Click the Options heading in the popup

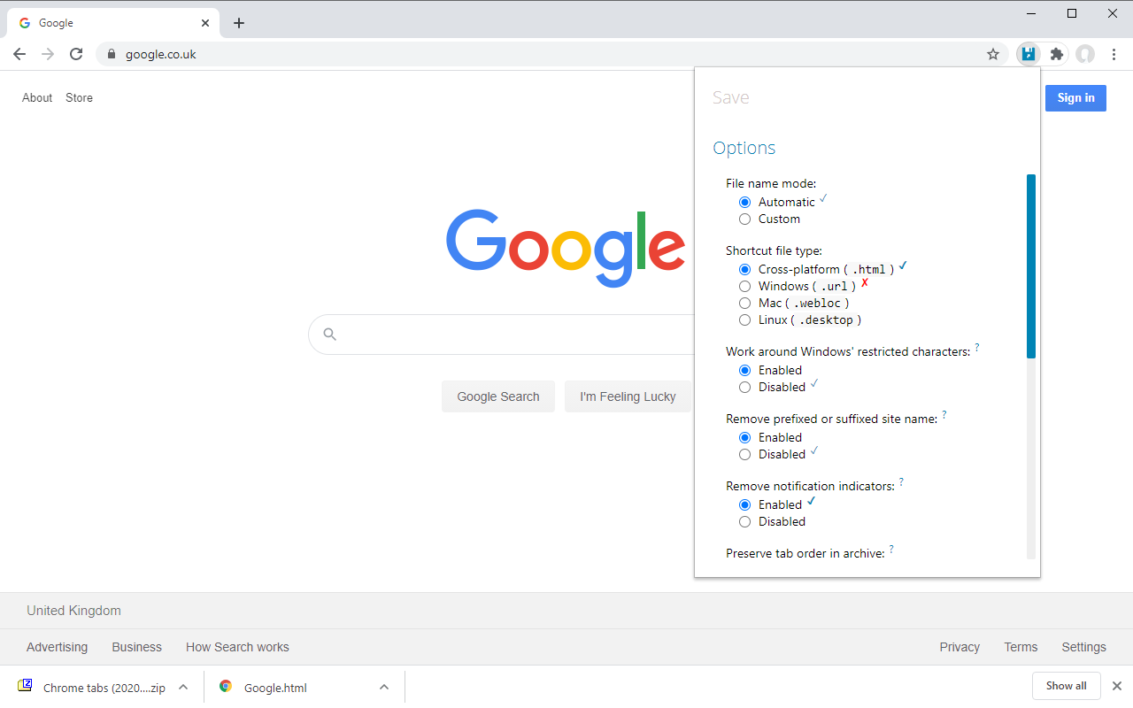click(x=744, y=148)
